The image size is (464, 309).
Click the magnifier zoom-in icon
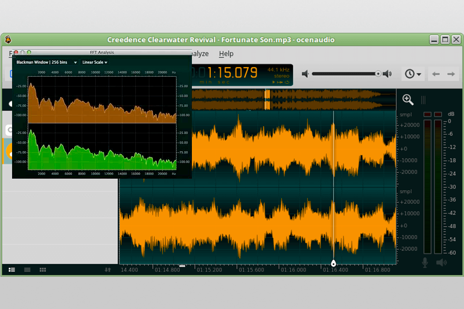click(408, 99)
